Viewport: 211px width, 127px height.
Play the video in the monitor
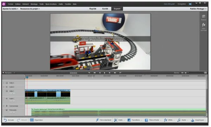pos(104,73)
